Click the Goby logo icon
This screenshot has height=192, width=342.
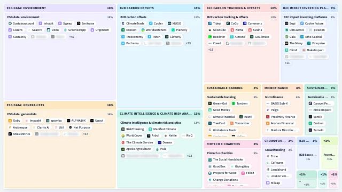[10, 121]
